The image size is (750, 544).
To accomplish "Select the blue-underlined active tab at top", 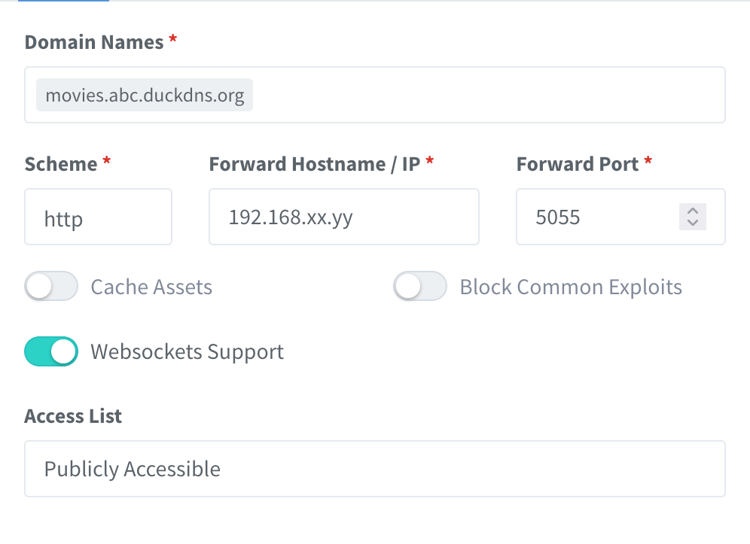I will pyautogui.click(x=63, y=1).
